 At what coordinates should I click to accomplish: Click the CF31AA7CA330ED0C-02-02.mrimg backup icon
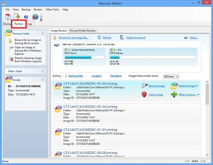click(x=58, y=109)
